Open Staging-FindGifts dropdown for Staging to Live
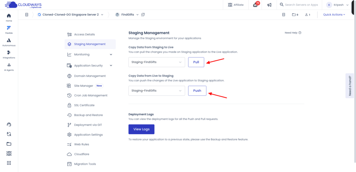 click(157, 62)
